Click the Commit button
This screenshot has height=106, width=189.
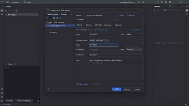pyautogui.click(x=9, y=101)
